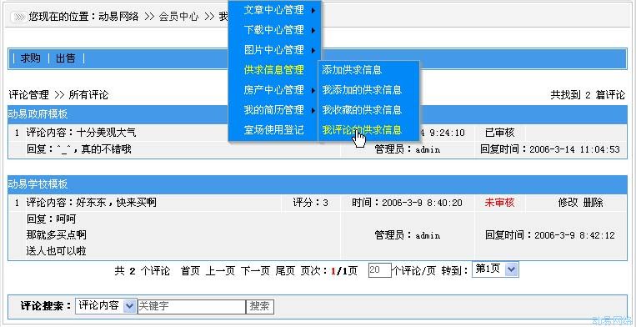The image size is (636, 327).
Task: Choose 添加供求信息 submenu entry
Action: (x=352, y=70)
